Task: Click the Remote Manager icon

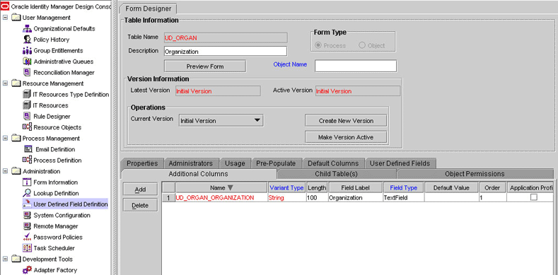Action: pos(27,226)
